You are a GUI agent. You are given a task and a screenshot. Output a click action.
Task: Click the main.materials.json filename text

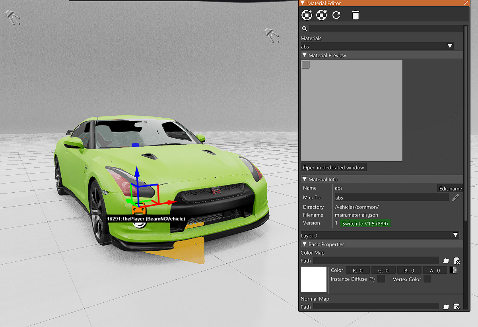point(356,215)
